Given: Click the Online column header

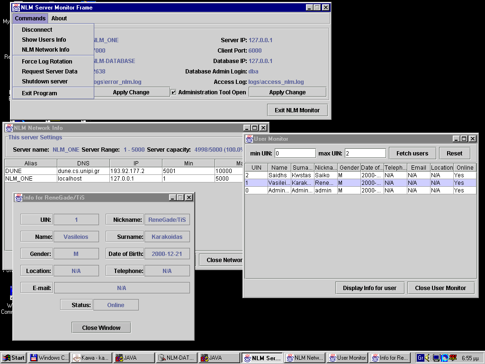Looking at the screenshot, I should [x=465, y=167].
